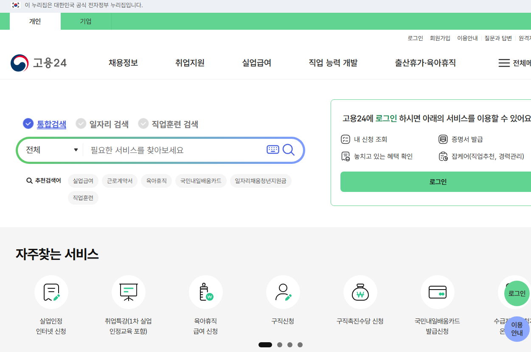Click the 이용안내 link in top bar
Viewport: 531px width, 352px height.
click(x=467, y=38)
